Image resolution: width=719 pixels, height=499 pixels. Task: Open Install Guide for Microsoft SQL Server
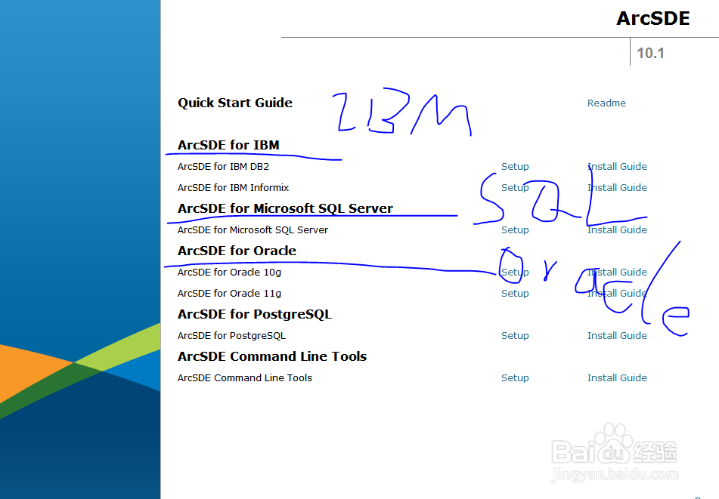617,229
